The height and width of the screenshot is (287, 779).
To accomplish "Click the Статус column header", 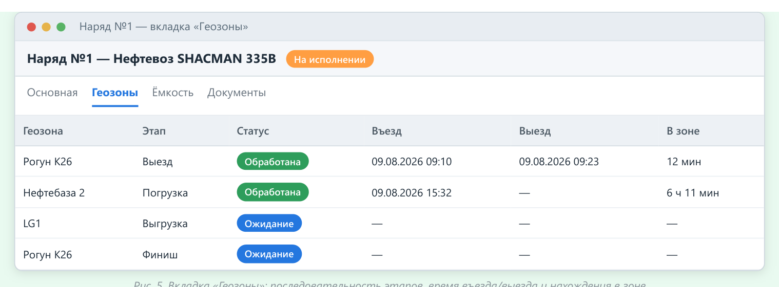I will pyautogui.click(x=253, y=131).
